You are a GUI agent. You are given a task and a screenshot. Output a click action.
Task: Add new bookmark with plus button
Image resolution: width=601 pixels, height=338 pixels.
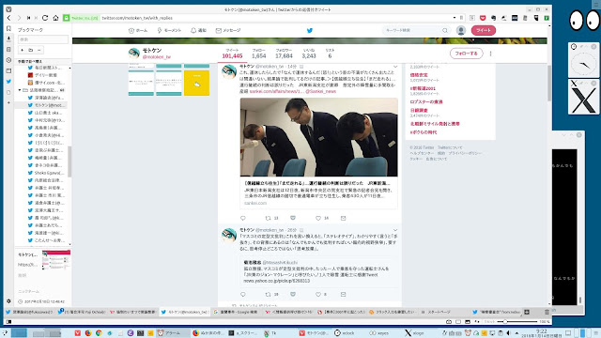click(x=23, y=50)
